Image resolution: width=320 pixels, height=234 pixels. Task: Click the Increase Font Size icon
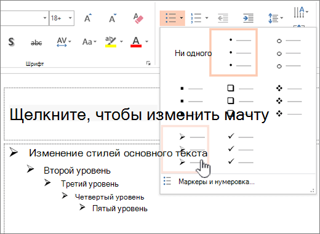click(x=88, y=18)
